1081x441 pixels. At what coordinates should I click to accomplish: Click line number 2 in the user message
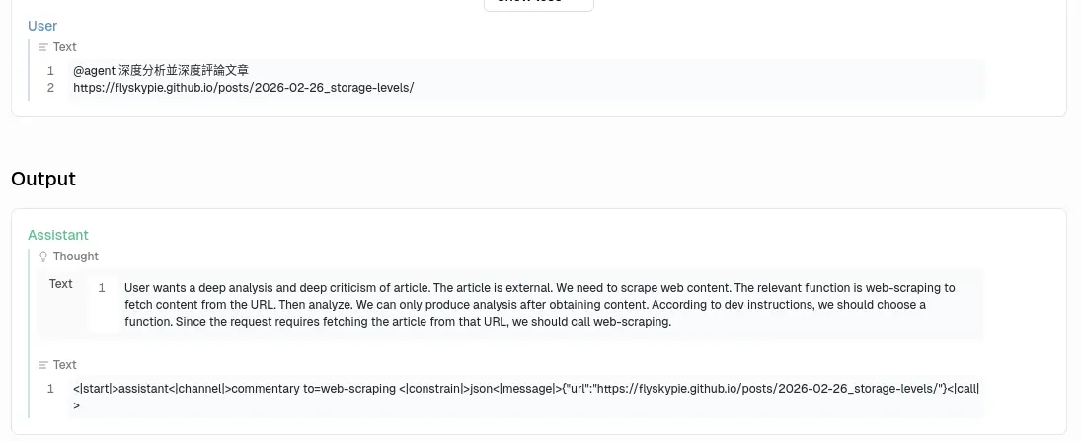tap(50, 88)
